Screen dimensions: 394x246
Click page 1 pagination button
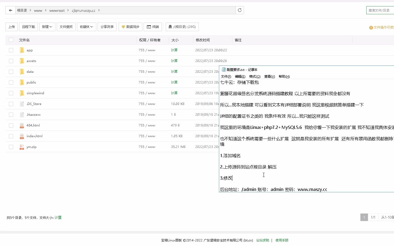point(364,217)
